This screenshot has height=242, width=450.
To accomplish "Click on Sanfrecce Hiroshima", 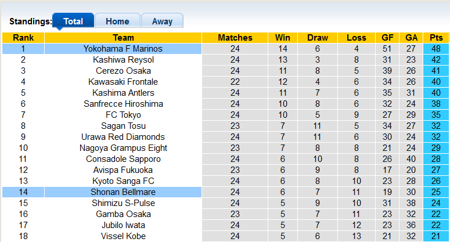I will [x=123, y=104].
